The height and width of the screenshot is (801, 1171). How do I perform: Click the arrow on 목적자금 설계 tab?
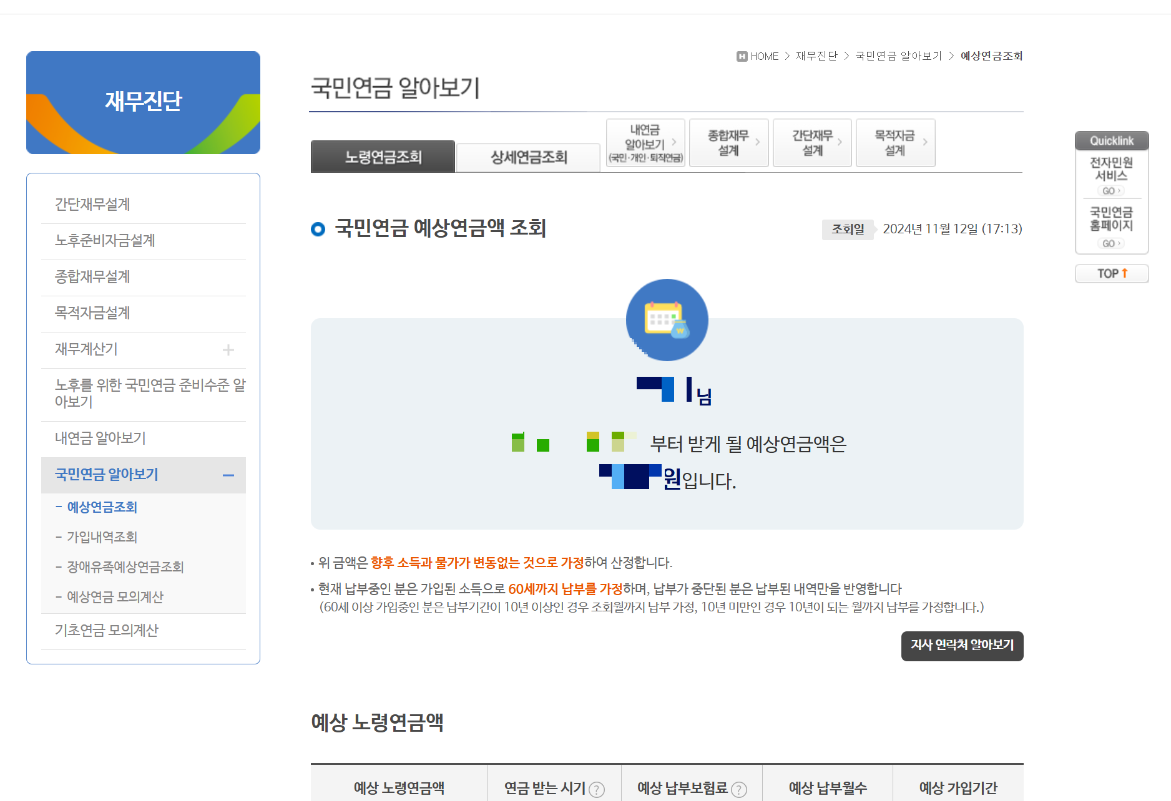926,142
